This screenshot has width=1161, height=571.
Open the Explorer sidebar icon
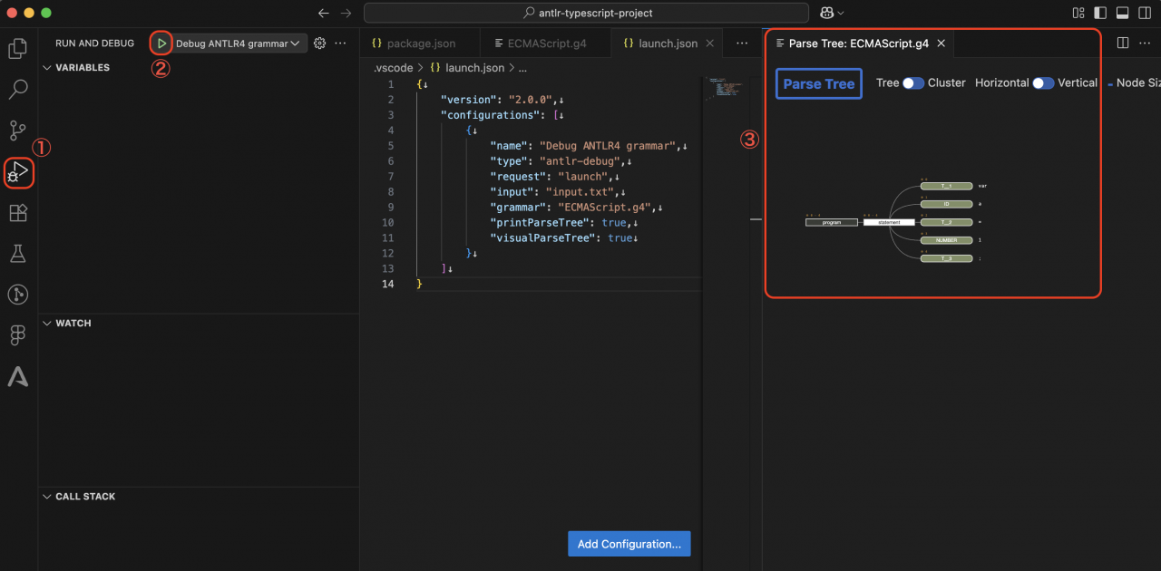pos(18,48)
